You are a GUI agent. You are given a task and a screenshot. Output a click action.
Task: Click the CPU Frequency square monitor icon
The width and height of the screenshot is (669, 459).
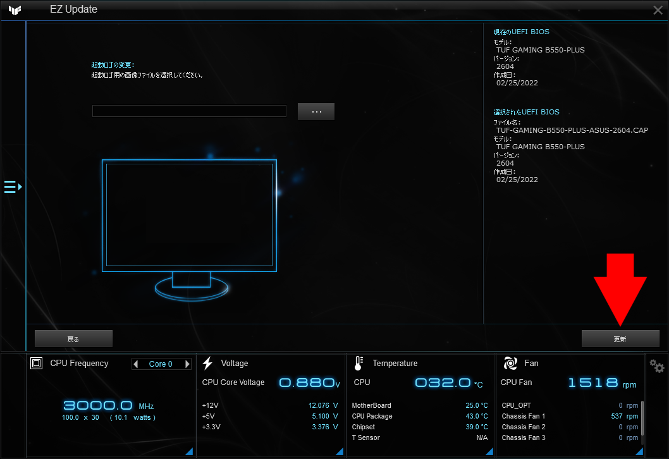pos(36,363)
